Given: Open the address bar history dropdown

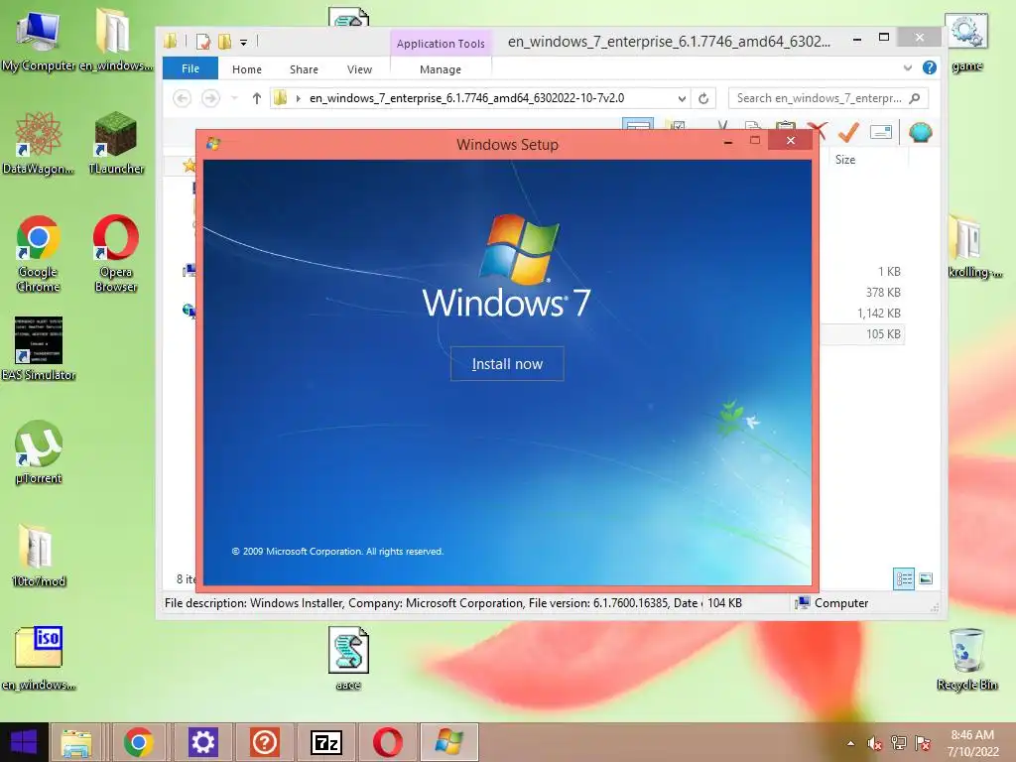Looking at the screenshot, I should [x=682, y=98].
